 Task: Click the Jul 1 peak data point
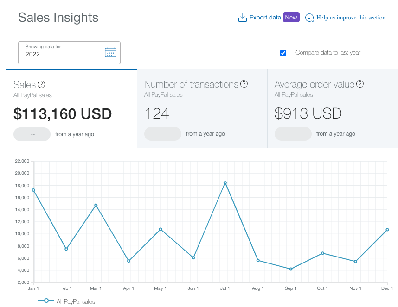click(x=225, y=182)
